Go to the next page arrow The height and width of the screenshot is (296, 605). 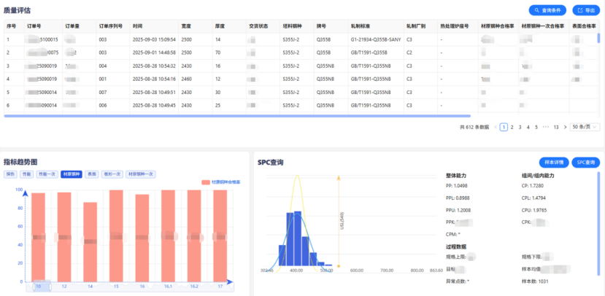(566, 127)
